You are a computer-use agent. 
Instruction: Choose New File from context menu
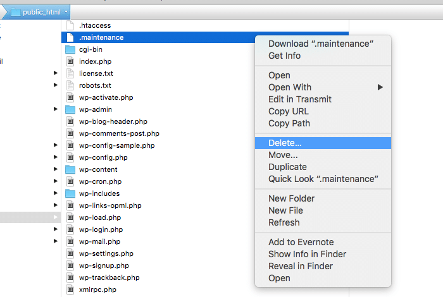click(323, 210)
